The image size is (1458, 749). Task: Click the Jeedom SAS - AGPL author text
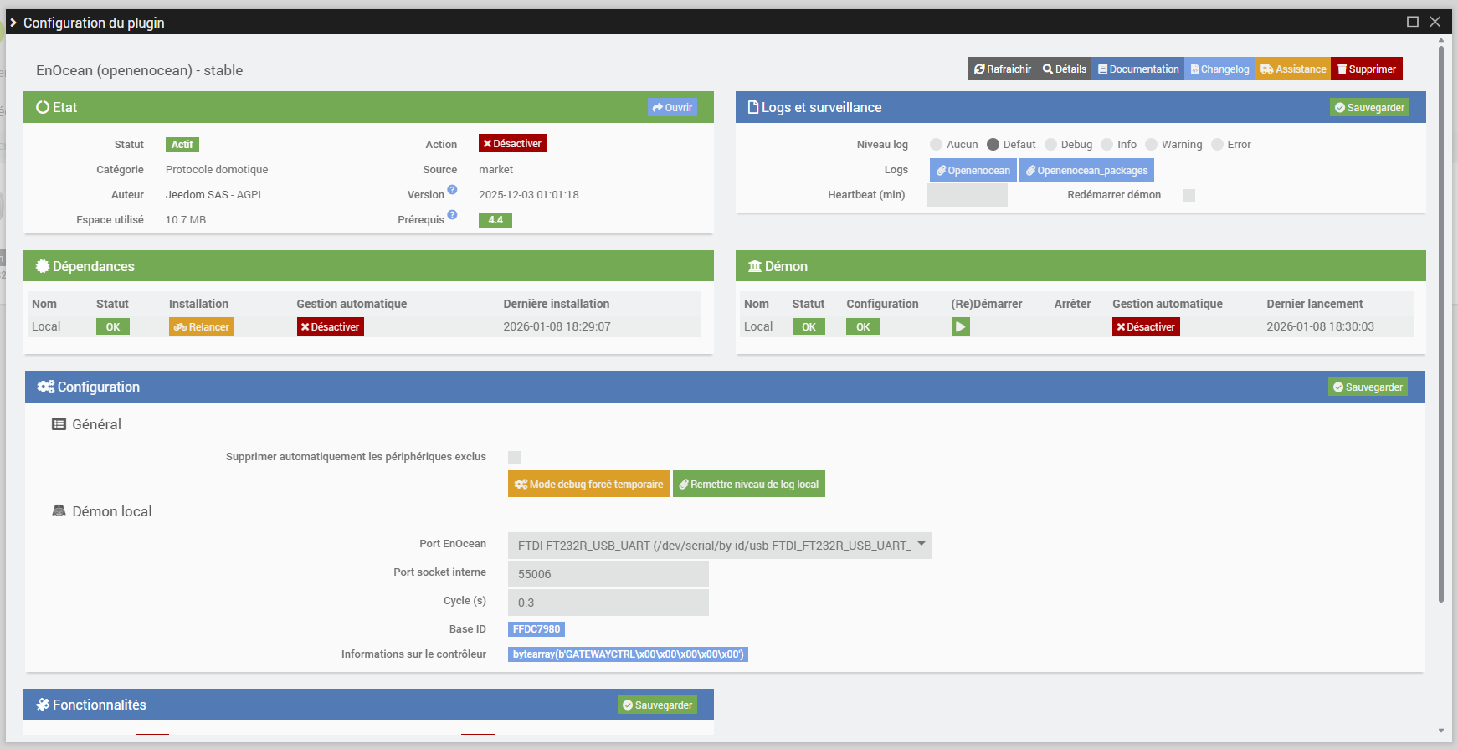pos(215,195)
